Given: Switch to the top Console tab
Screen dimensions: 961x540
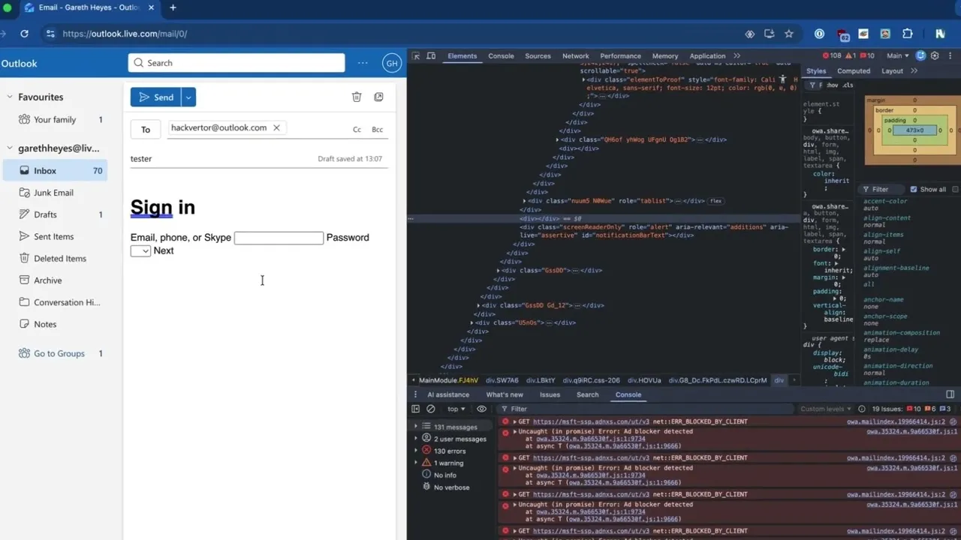Looking at the screenshot, I should [x=501, y=55].
